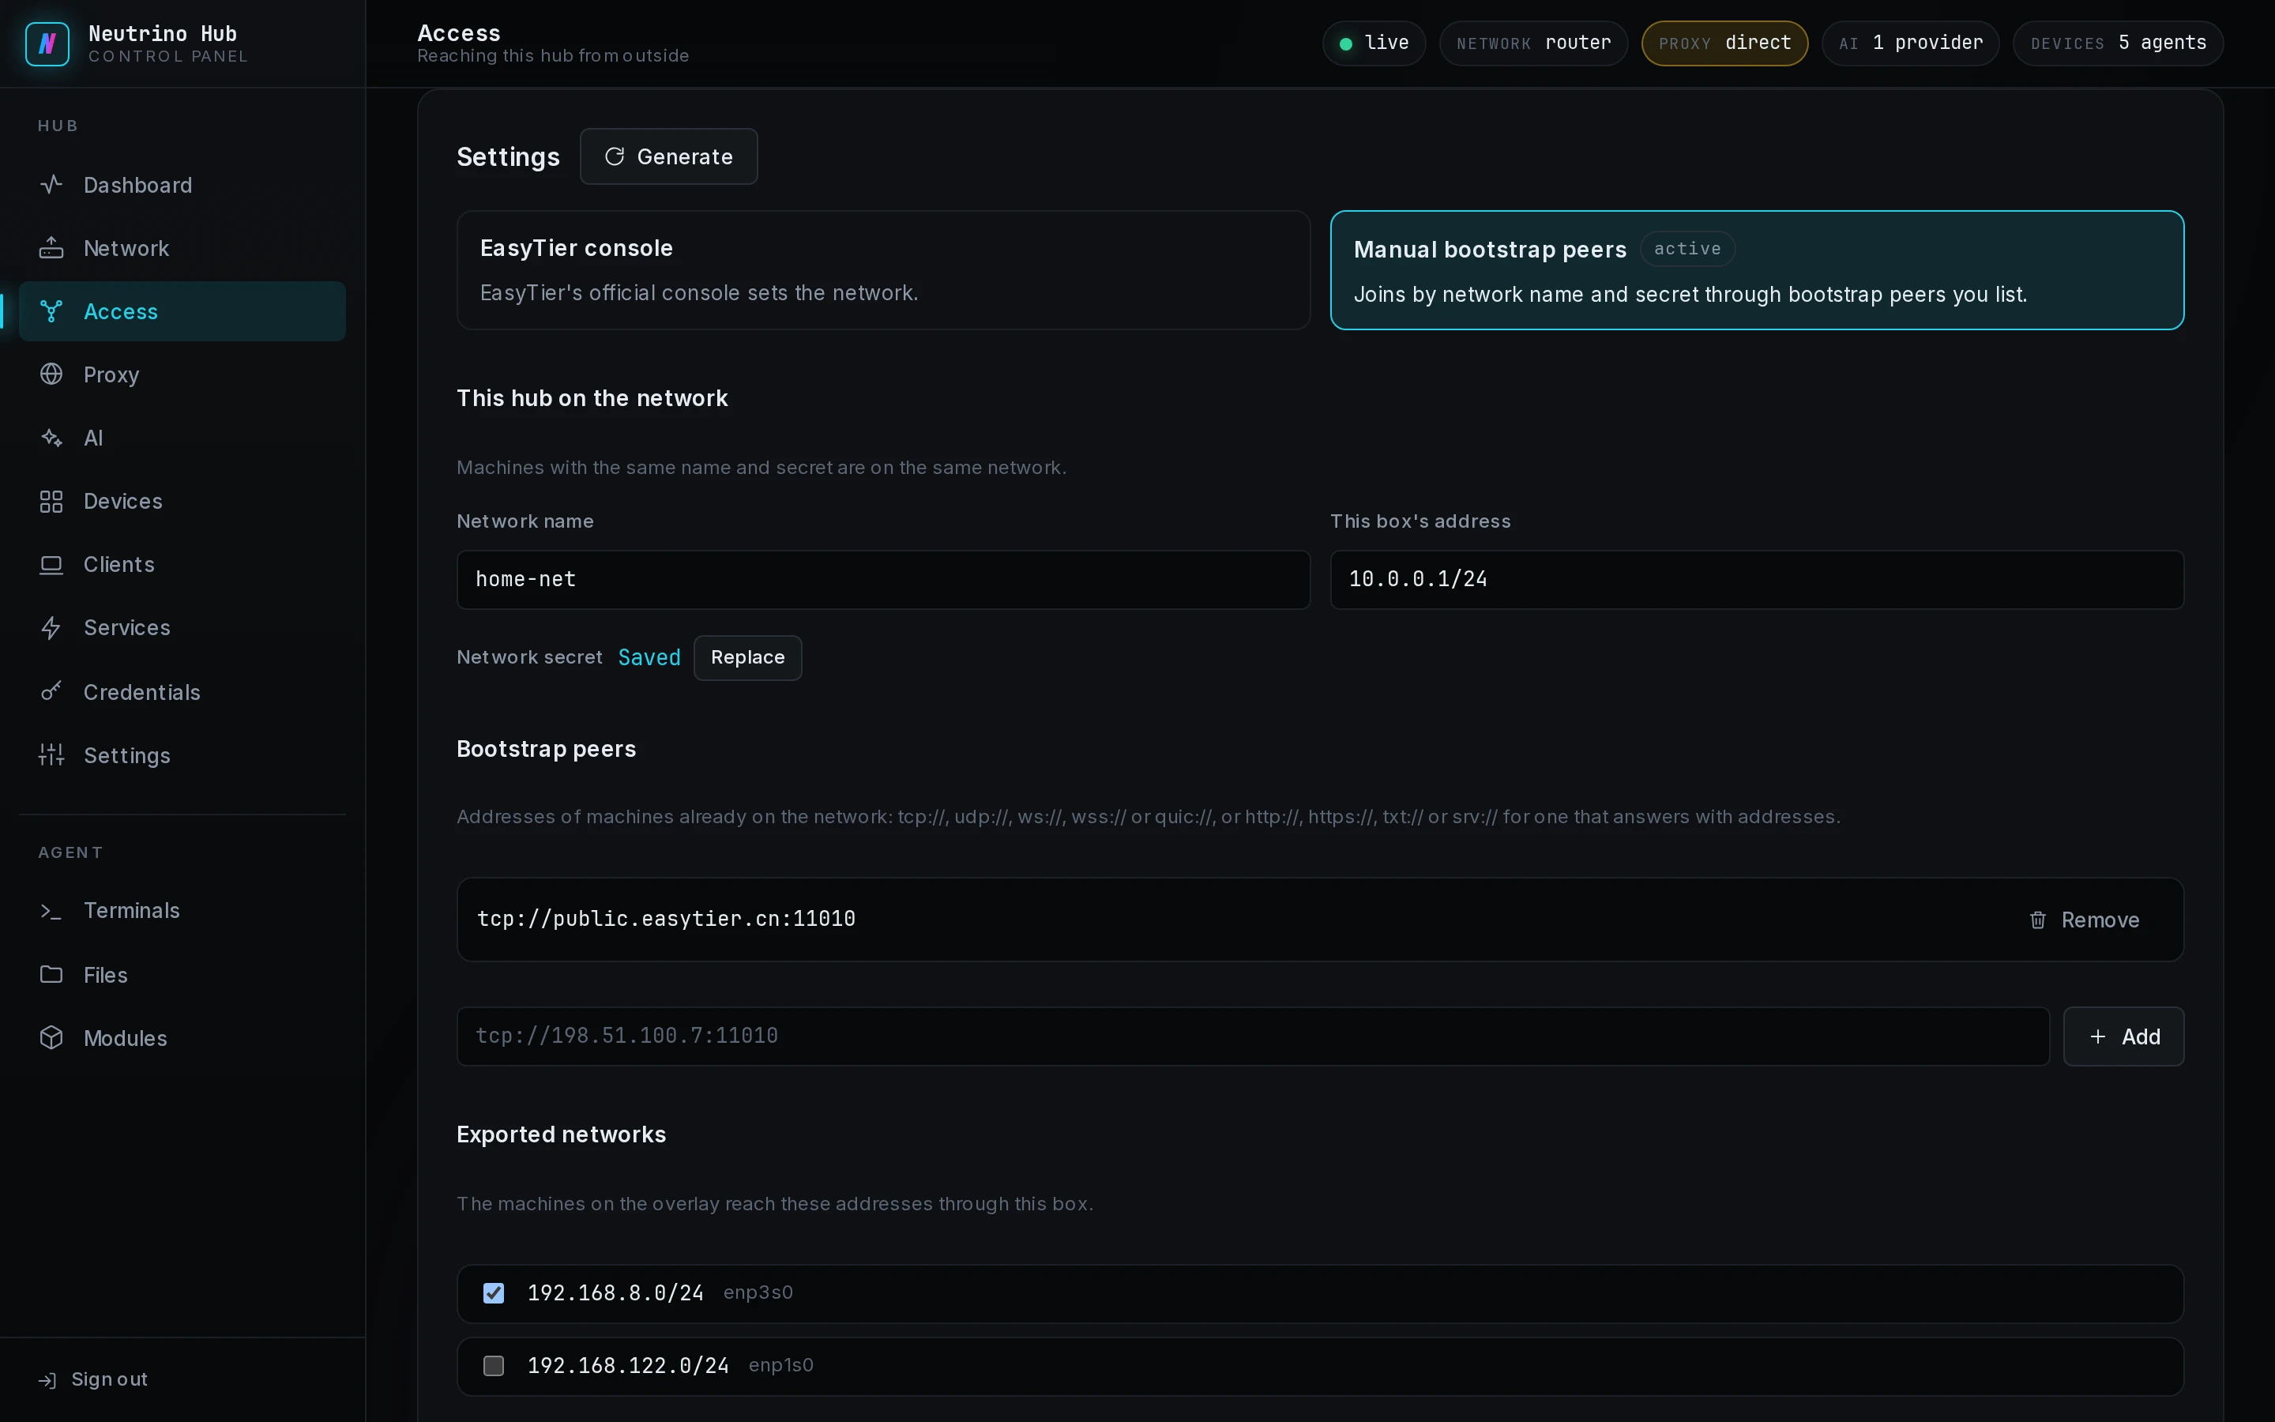Select the Manual bootstrap peers card

1756,270
